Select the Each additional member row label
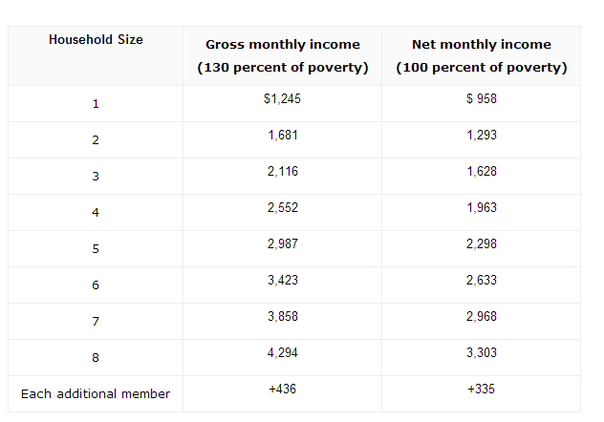 (96, 393)
